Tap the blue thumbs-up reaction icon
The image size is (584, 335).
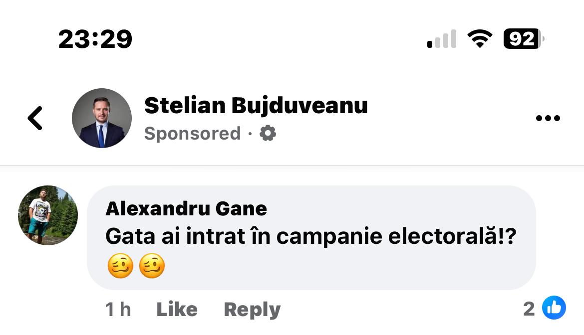click(x=554, y=308)
